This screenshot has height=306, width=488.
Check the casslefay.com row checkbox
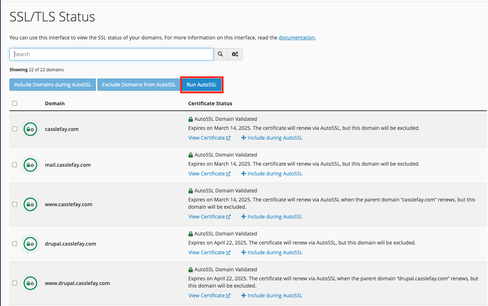(x=14, y=129)
